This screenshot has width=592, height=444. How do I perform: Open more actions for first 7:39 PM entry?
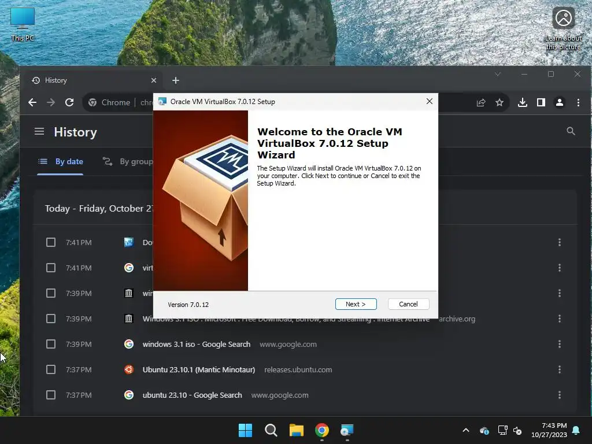pyautogui.click(x=560, y=293)
